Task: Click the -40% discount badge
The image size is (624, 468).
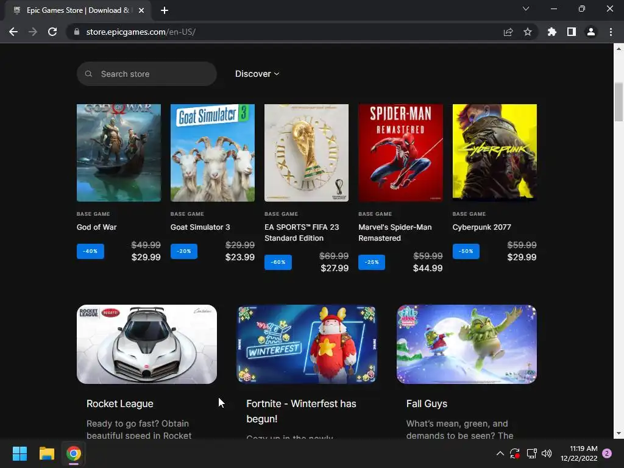Action: 90,251
